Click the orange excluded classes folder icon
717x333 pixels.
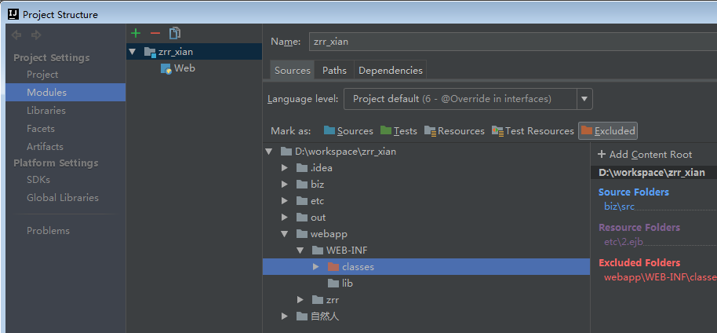coord(333,266)
